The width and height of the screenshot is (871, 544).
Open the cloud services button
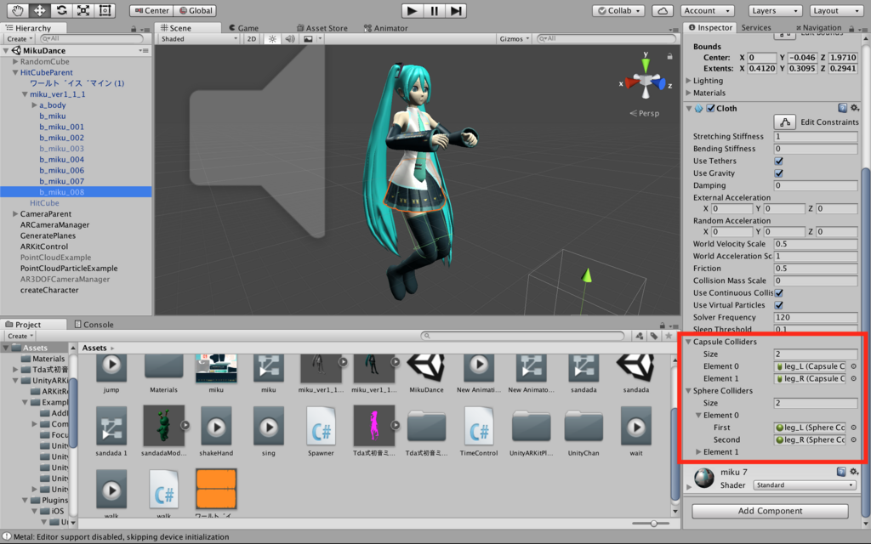[x=662, y=10]
